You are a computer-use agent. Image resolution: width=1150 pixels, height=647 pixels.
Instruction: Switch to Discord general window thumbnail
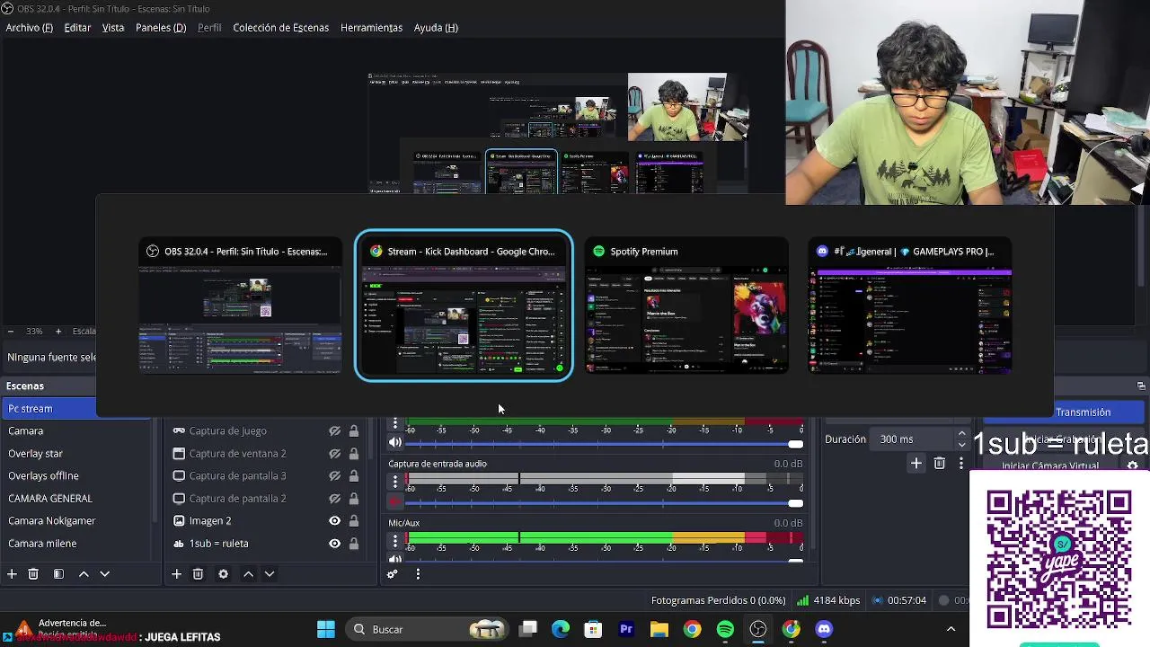910,306
